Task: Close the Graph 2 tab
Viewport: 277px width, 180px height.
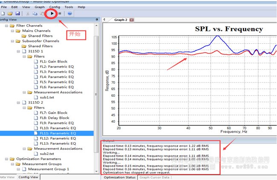Action: (x=132, y=20)
